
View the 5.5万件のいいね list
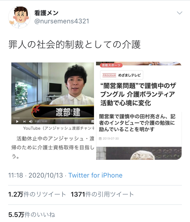pyautogui.click(x=32, y=215)
